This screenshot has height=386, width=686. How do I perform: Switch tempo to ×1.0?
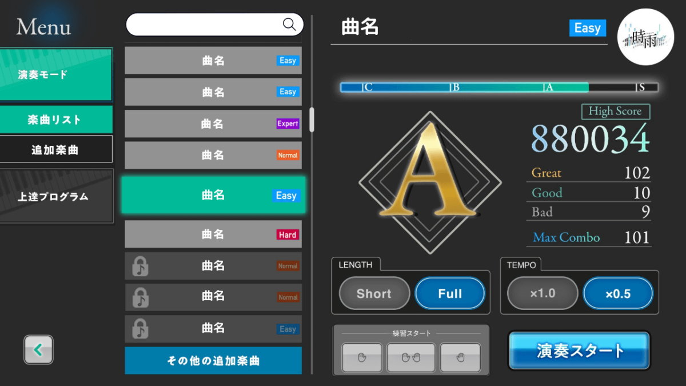[541, 293]
